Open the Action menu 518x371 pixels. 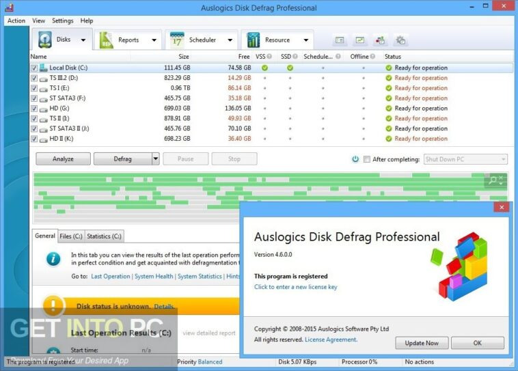[x=16, y=20]
